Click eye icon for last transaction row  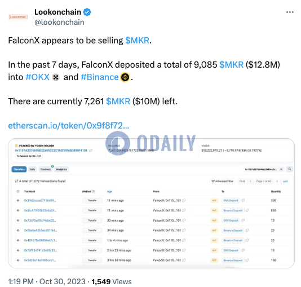pyautogui.click(x=18, y=260)
